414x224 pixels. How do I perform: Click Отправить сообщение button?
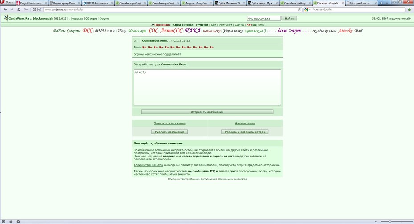point(207,112)
